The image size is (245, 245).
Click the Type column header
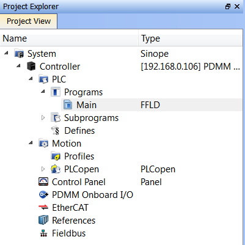coord(191,38)
